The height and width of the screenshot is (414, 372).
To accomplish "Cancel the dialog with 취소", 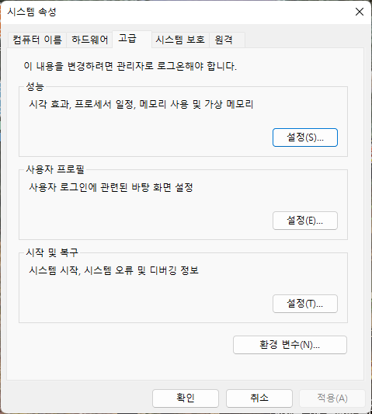I will tap(259, 398).
